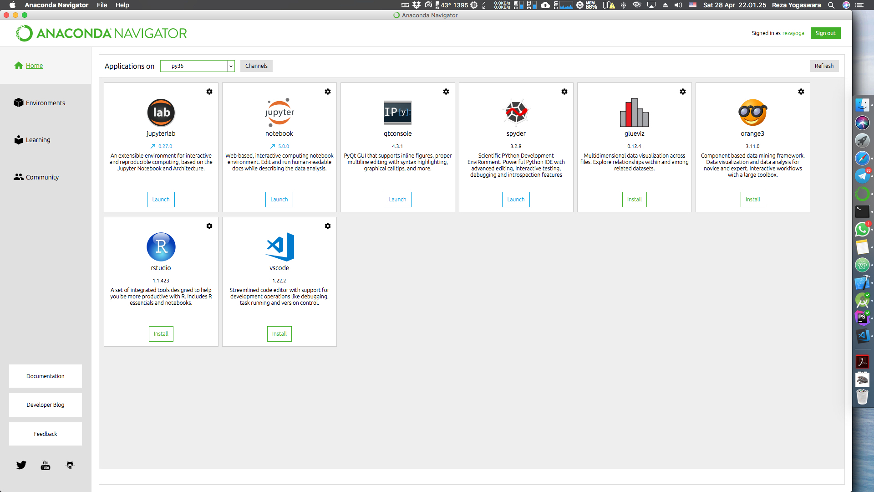The height and width of the screenshot is (492, 874).
Task: Open qtconsole gear options menu
Action: (x=446, y=92)
